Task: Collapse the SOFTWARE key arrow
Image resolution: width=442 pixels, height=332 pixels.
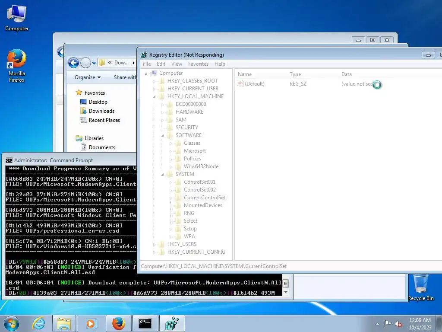Action: 162,136
